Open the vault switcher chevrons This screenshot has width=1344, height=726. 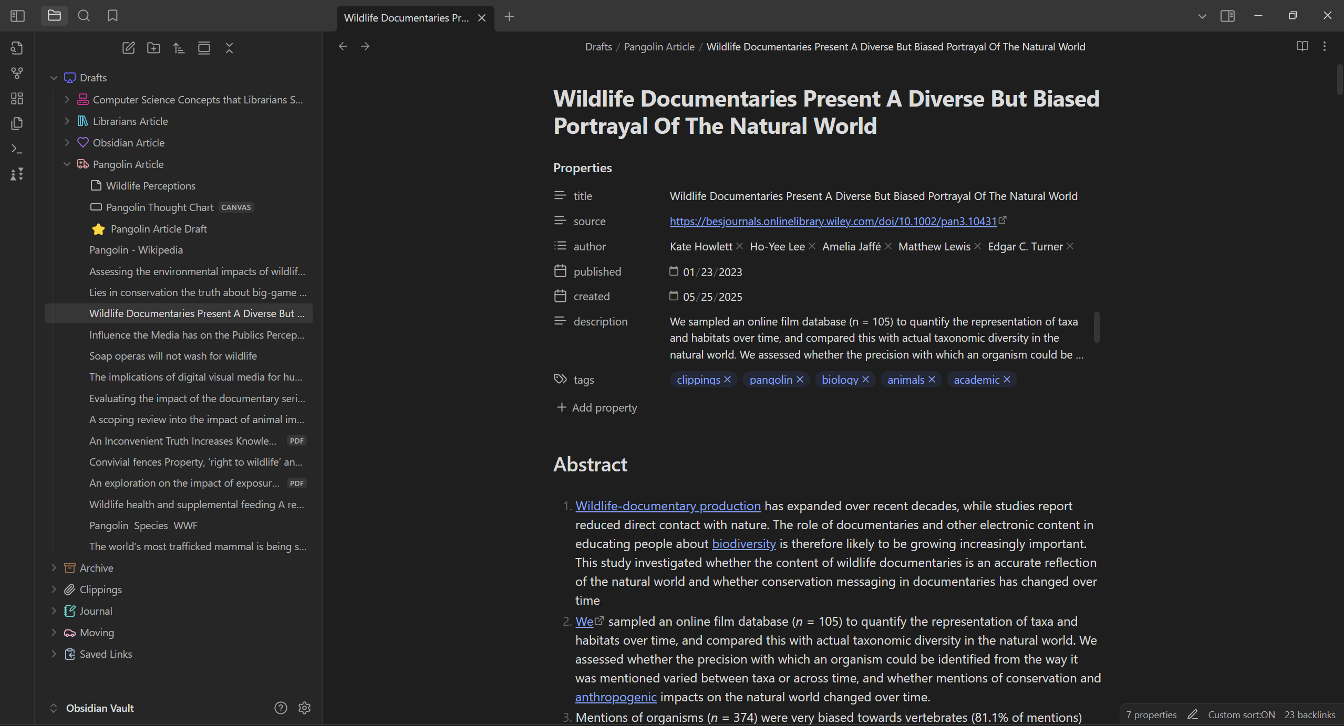tap(54, 708)
